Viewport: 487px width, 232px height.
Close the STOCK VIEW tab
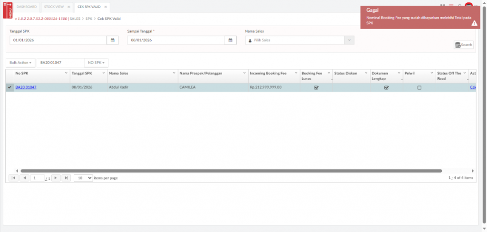pyautogui.click(x=68, y=7)
